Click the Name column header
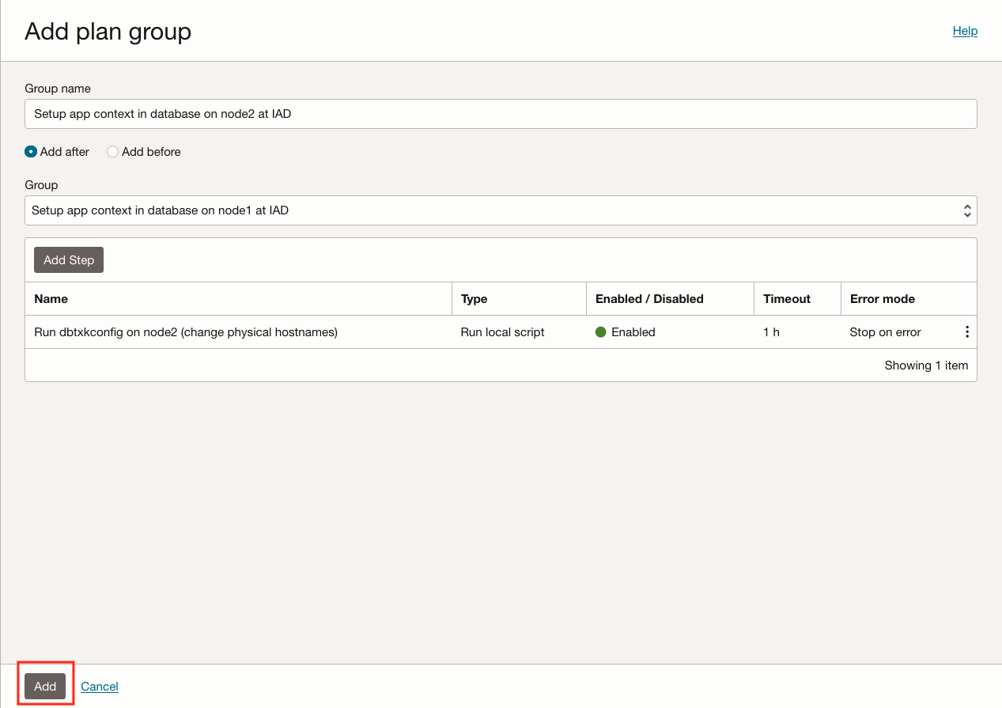 [x=51, y=299]
